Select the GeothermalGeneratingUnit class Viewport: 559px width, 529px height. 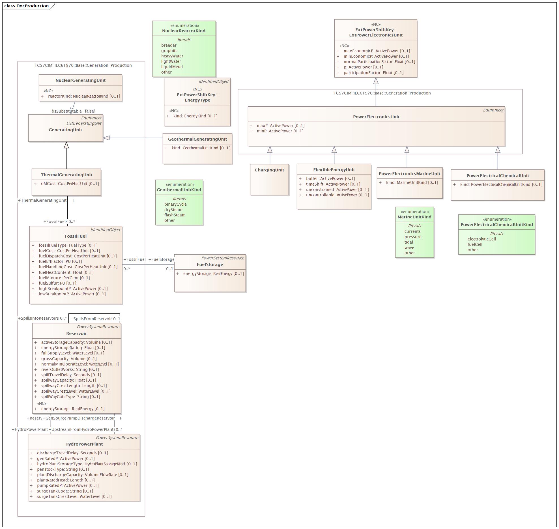tap(197, 139)
